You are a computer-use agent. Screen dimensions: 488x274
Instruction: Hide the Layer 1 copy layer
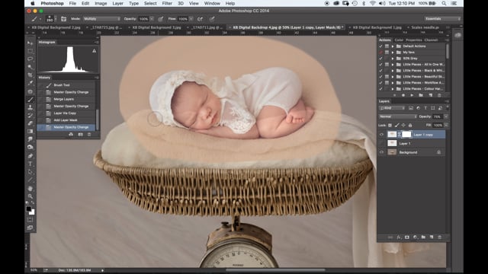381,135
